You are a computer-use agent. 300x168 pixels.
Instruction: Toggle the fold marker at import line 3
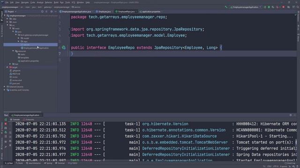[69, 29]
